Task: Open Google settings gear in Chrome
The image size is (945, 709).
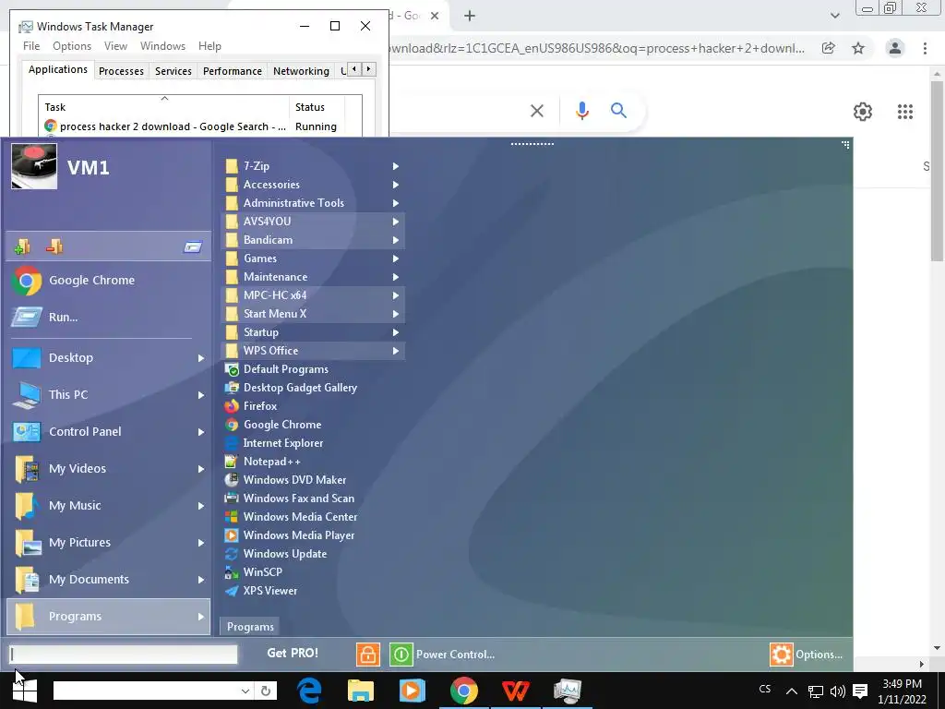Action: (863, 112)
